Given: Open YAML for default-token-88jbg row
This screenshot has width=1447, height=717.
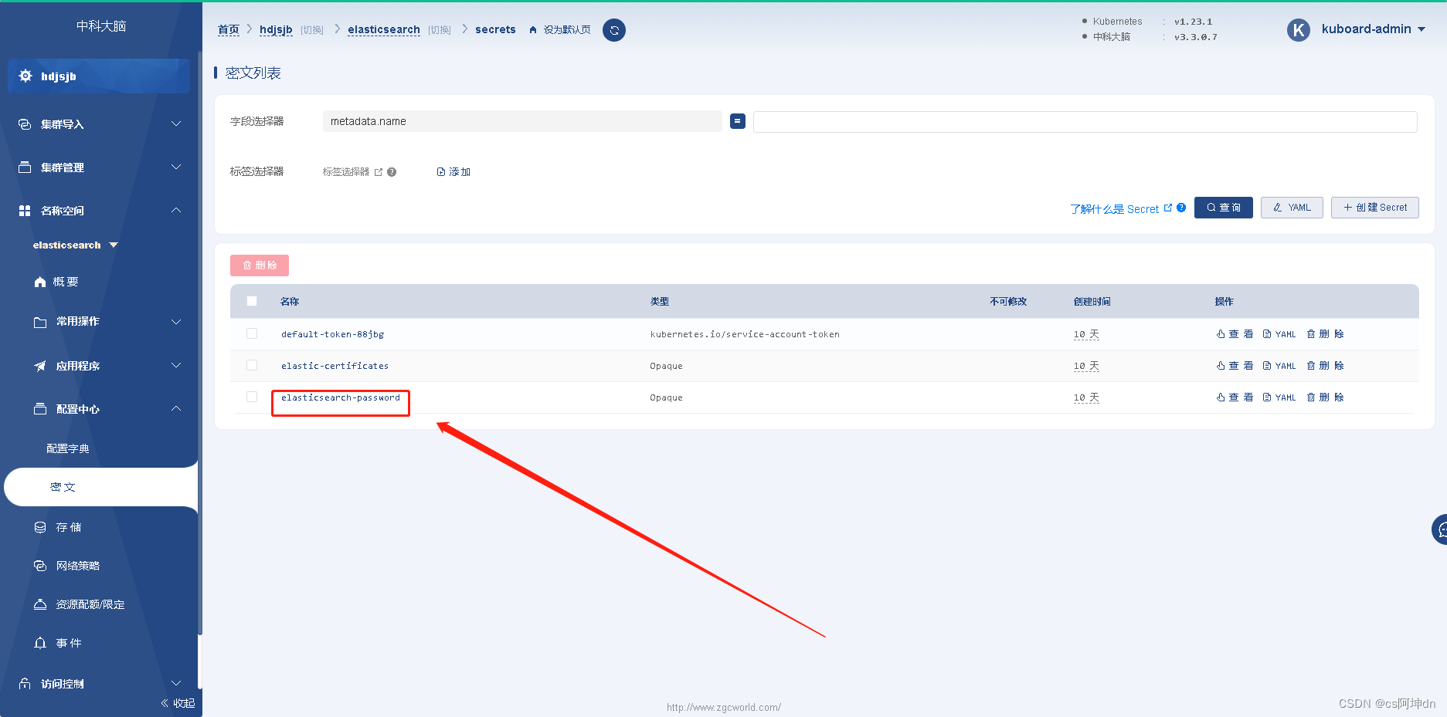Looking at the screenshot, I should point(1279,334).
